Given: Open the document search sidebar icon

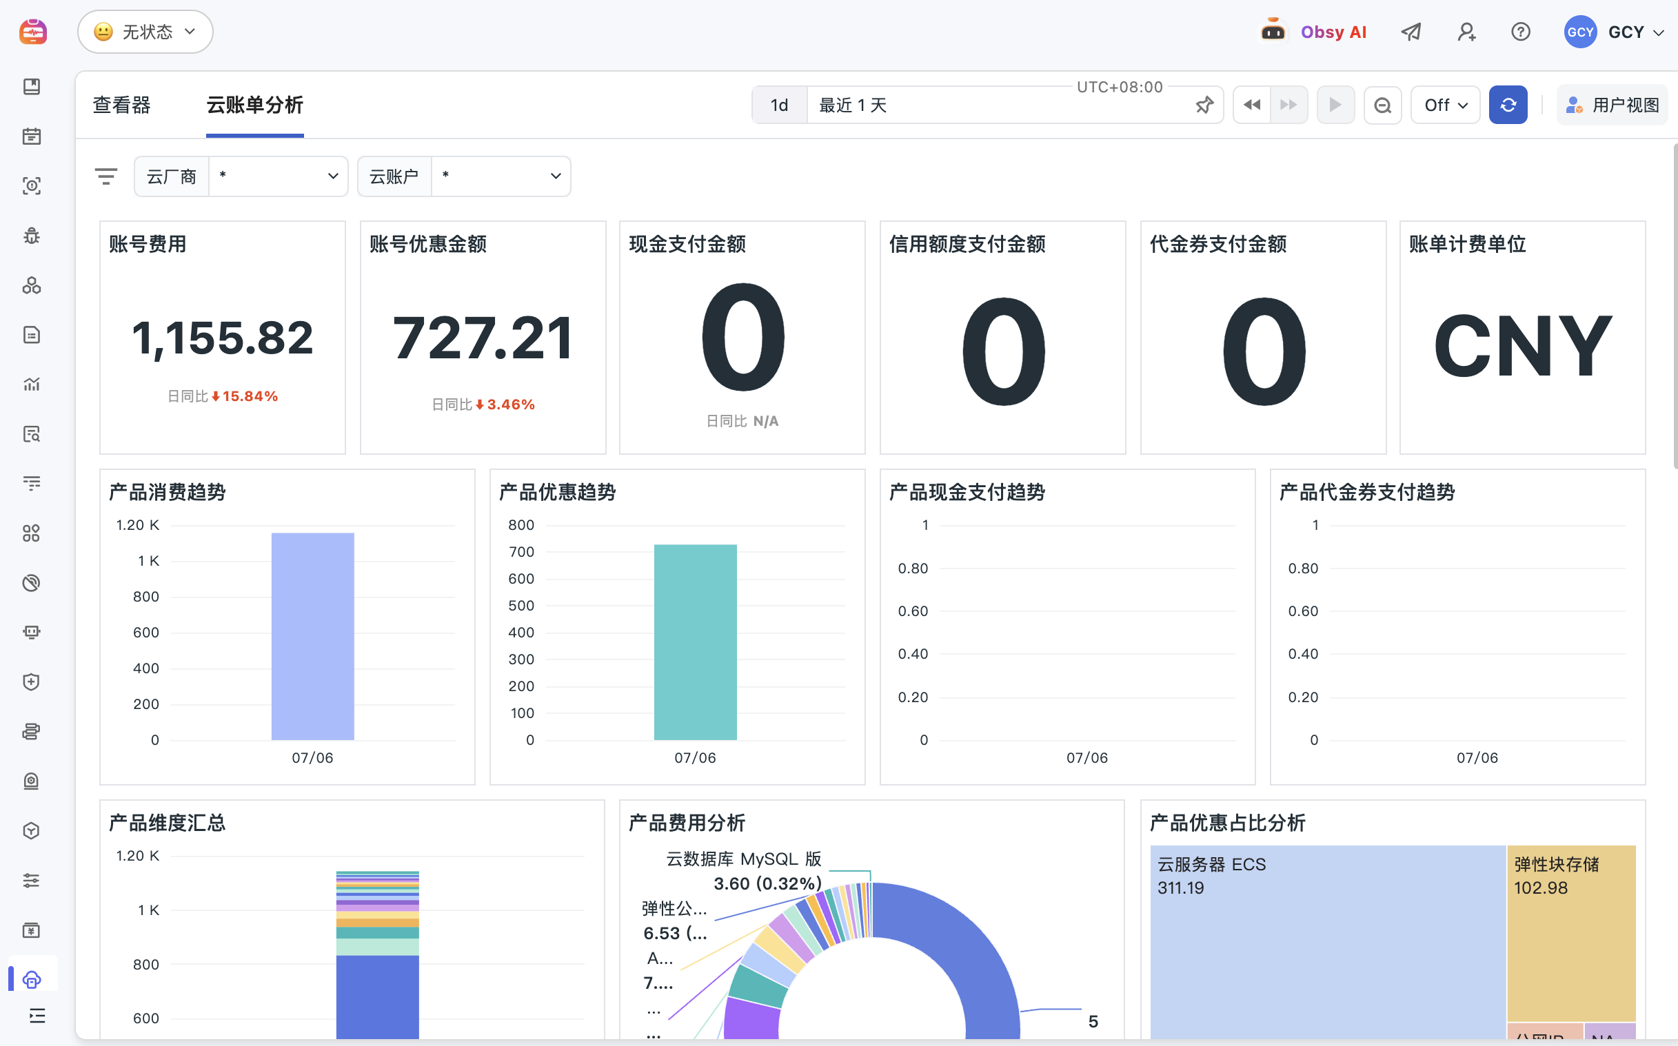Looking at the screenshot, I should tap(32, 433).
